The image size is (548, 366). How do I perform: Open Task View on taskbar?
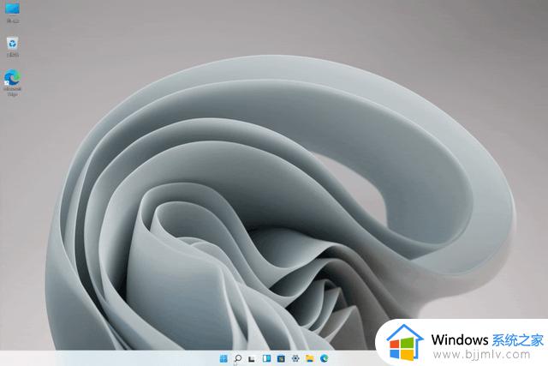(x=252, y=358)
